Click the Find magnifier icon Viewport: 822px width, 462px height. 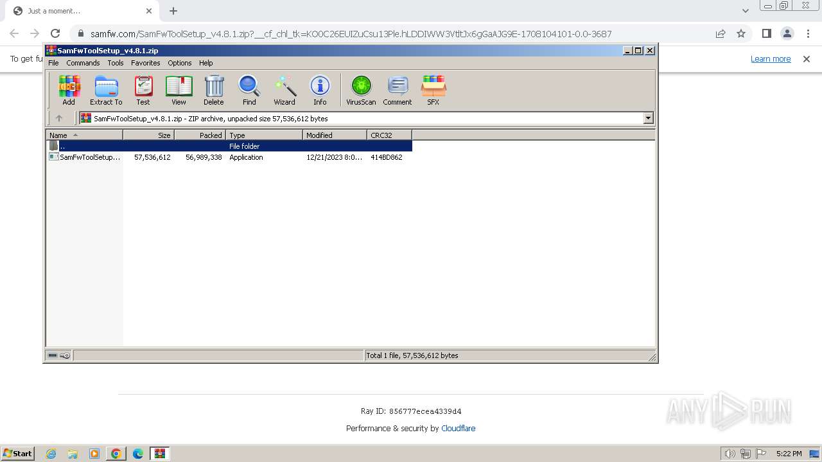[249, 90]
